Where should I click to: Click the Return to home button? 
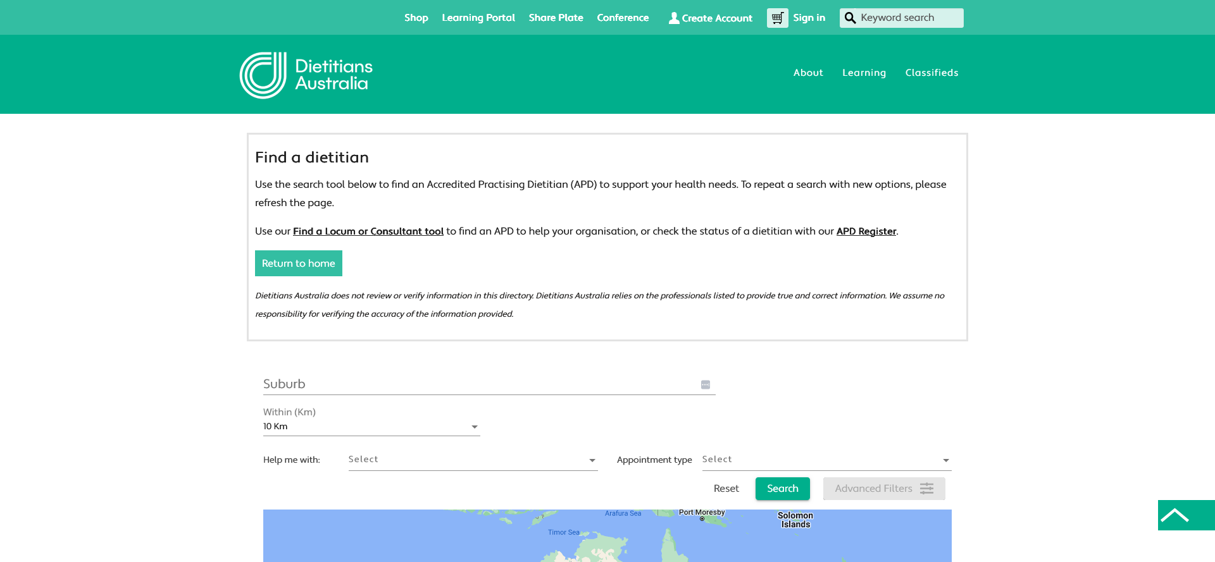point(299,264)
